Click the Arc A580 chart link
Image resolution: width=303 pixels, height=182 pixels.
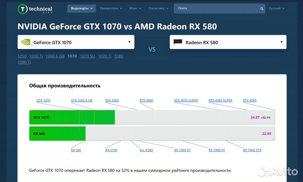(146, 150)
